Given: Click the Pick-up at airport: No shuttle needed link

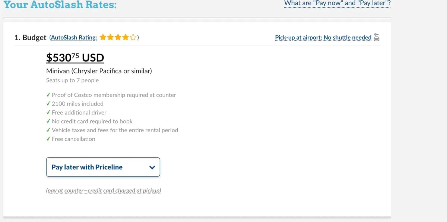Looking at the screenshot, I should (323, 38).
